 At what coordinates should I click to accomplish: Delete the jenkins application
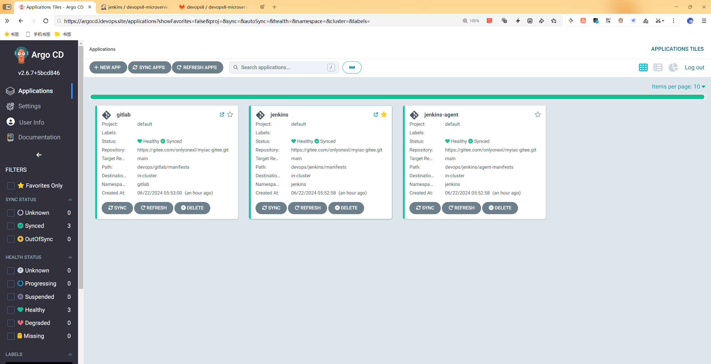(346, 208)
